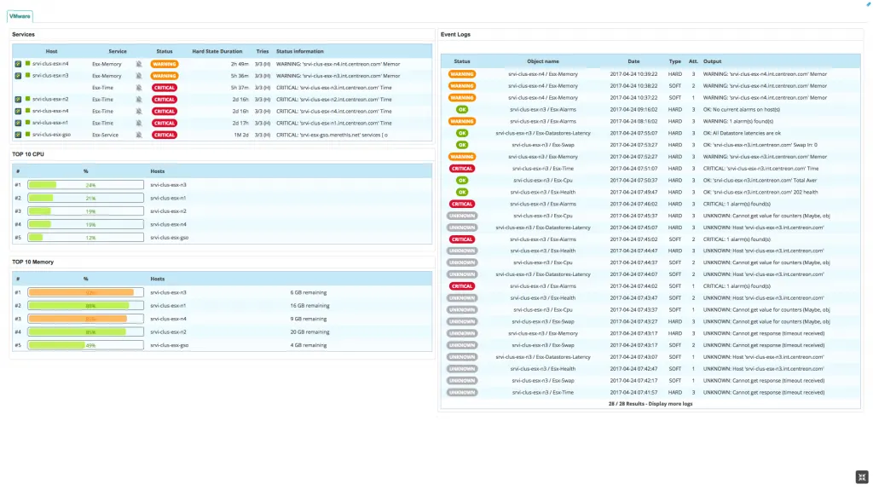873x490 pixels.
Task: Click WARNING badge on n4 Esx-Memory service row
Action: (165, 64)
